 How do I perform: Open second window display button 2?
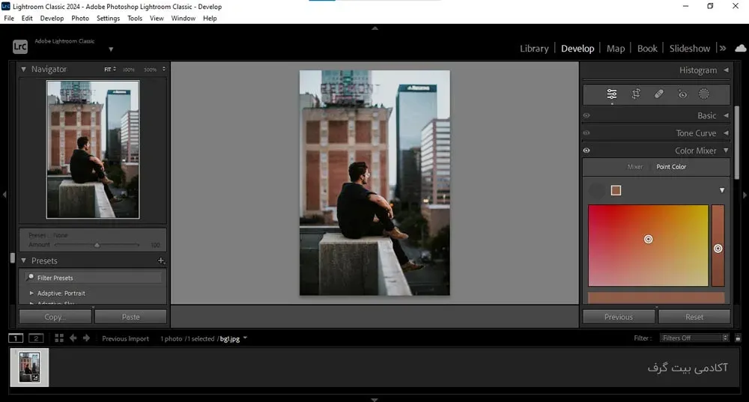tap(36, 338)
